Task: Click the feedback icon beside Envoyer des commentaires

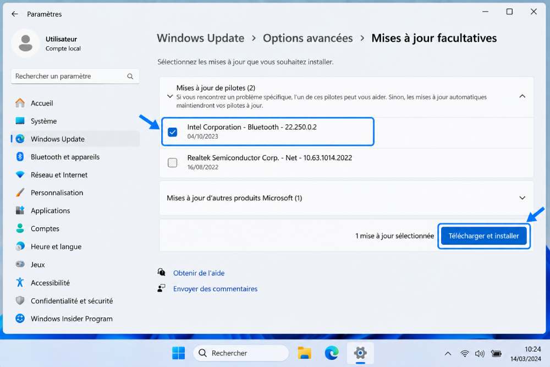Action: 161,288
